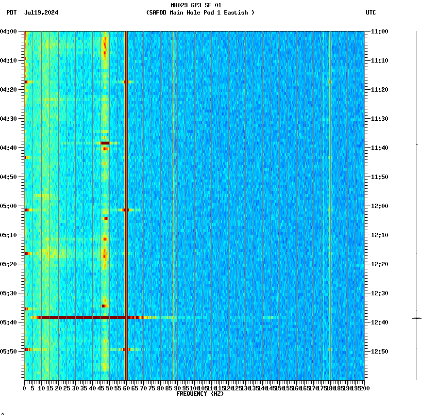Click the UTC timezone label
The image size is (438, 419).
point(371,13)
